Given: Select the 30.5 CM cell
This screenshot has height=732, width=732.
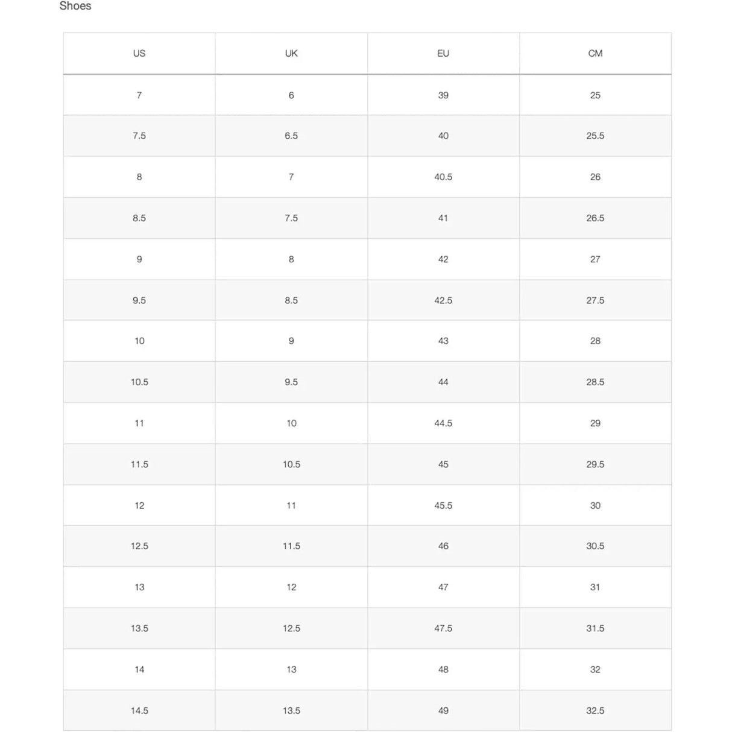Looking at the screenshot, I should 595,546.
